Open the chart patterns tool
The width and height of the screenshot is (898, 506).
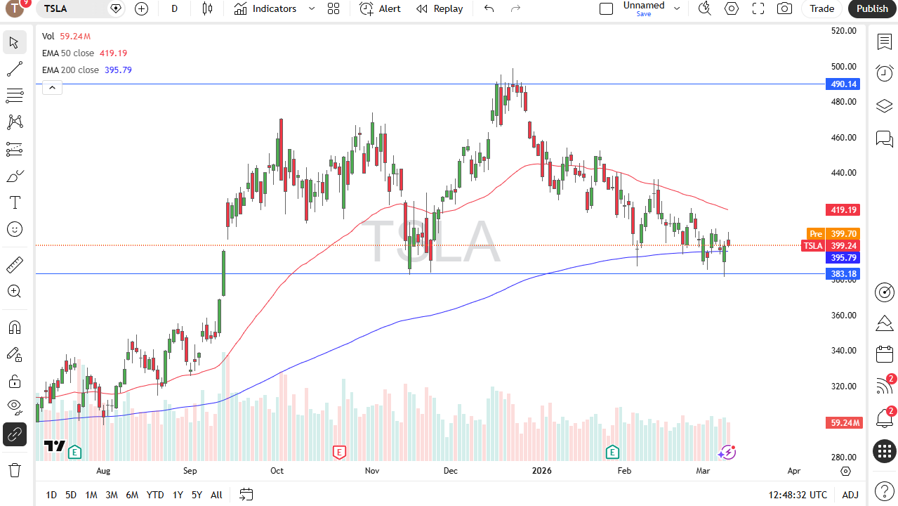[x=14, y=122]
